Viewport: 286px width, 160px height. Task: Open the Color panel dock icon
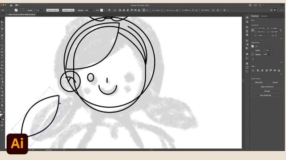(247, 17)
